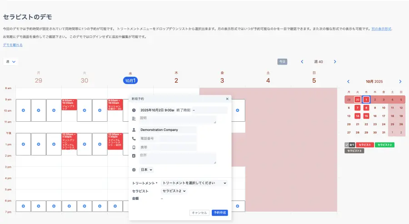Click the キャンセル button
The height and width of the screenshot is (224, 409).
(x=199, y=213)
